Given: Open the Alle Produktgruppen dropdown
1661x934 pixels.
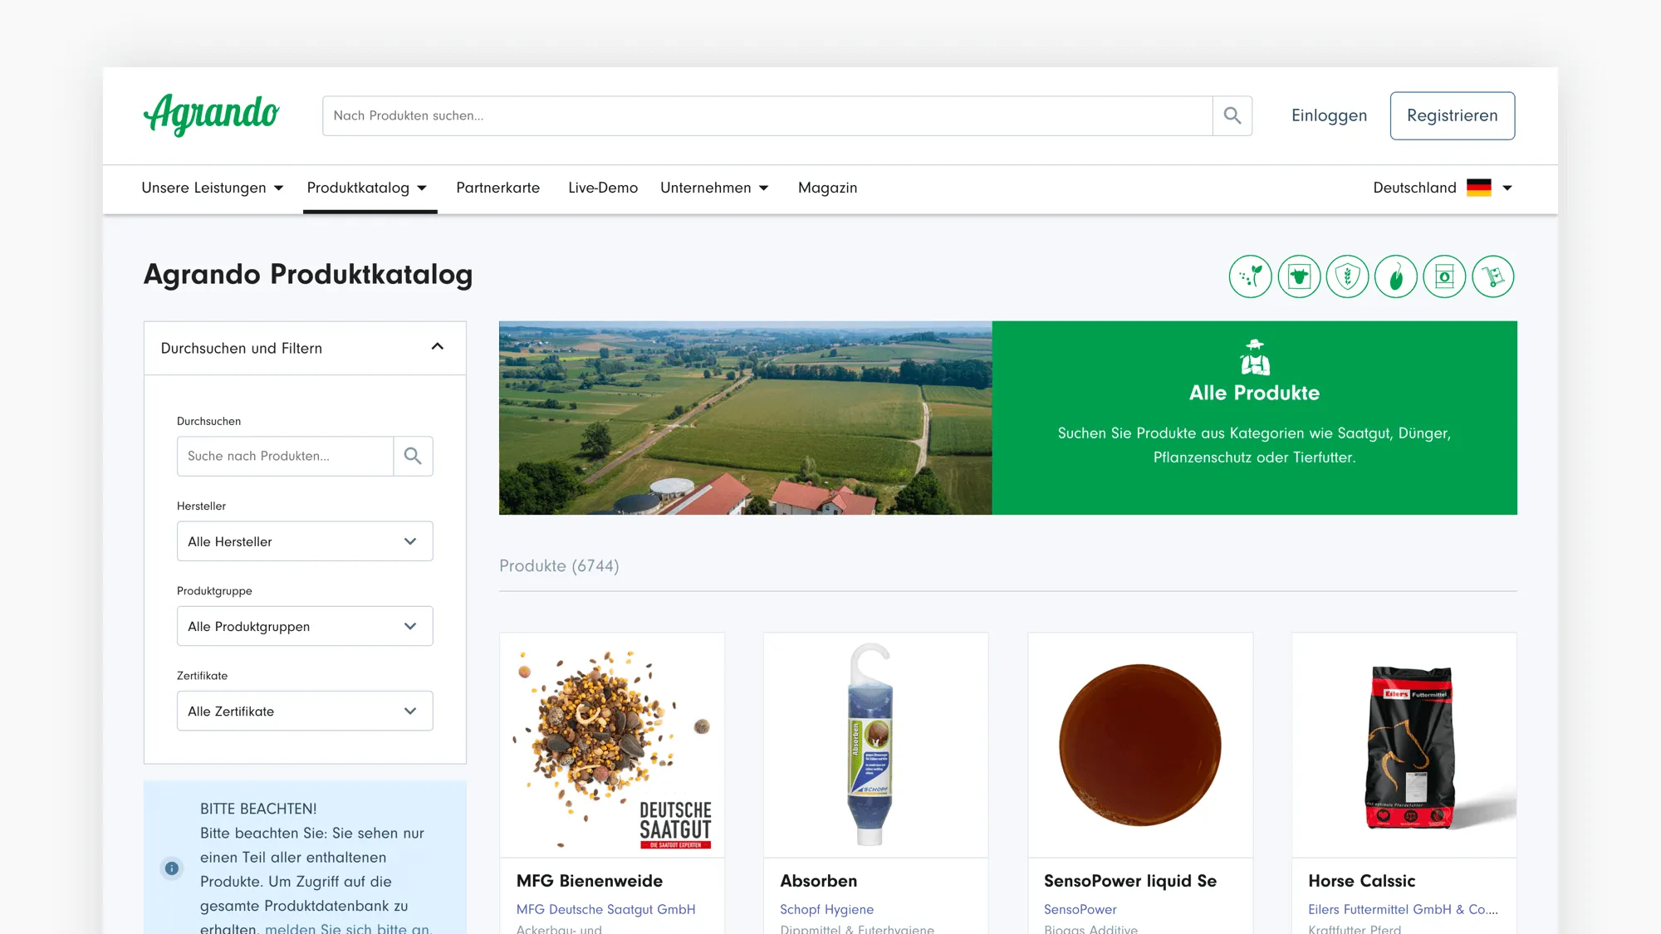Looking at the screenshot, I should pyautogui.click(x=305, y=626).
